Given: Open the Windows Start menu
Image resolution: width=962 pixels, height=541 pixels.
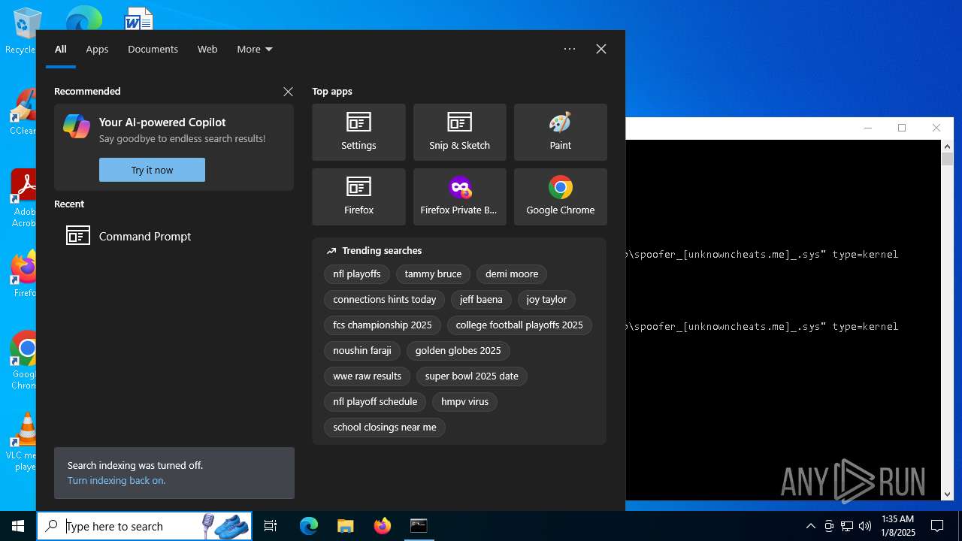Looking at the screenshot, I should (18, 526).
